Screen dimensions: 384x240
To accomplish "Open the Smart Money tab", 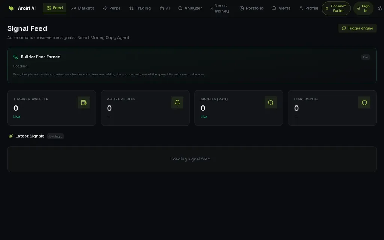I will pyautogui.click(x=220, y=8).
